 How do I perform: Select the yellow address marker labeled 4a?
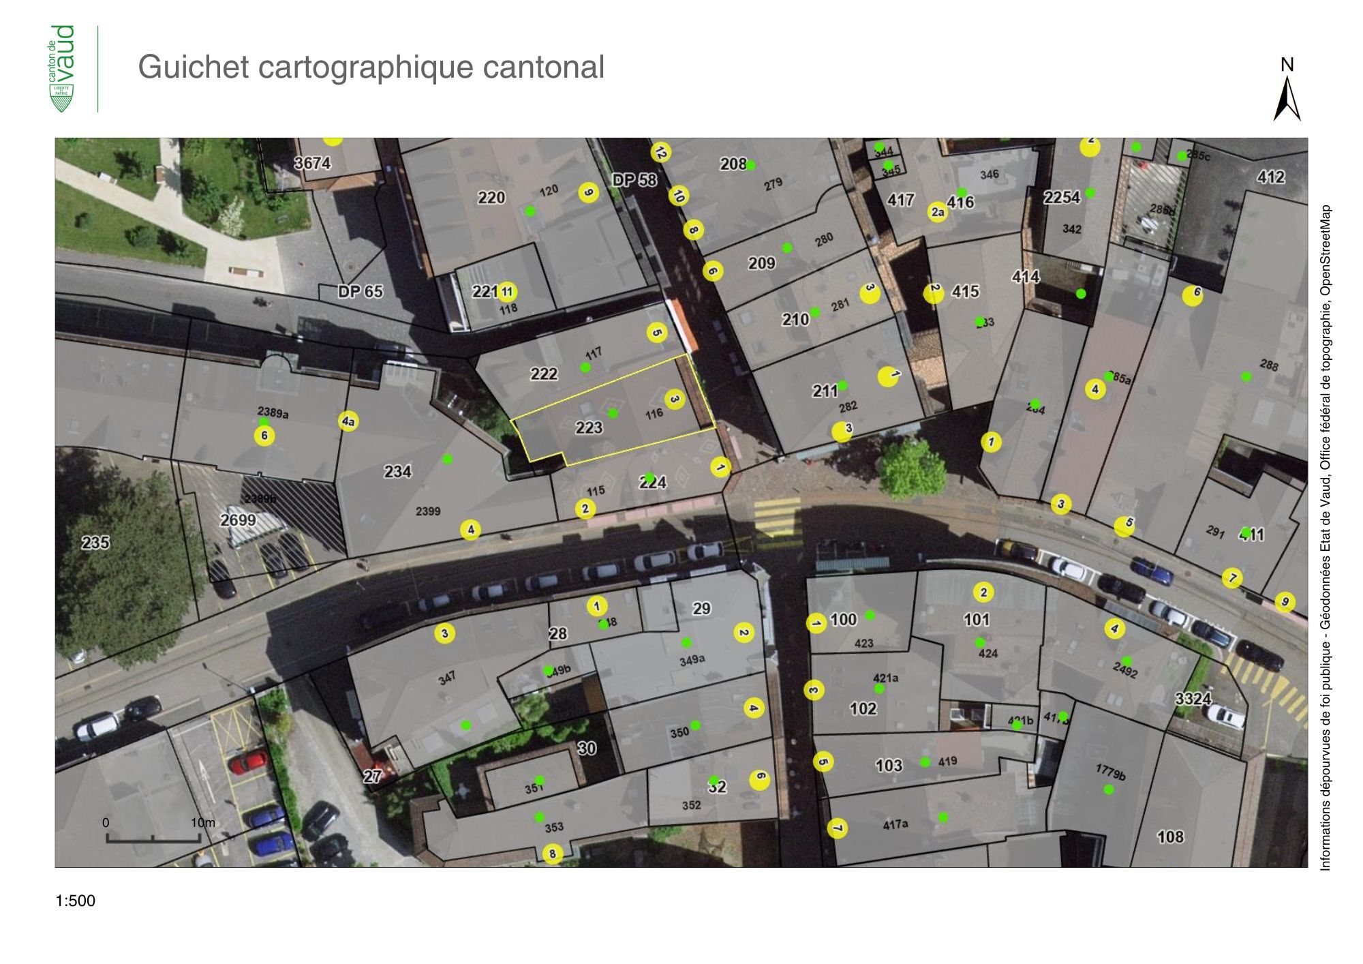click(348, 422)
